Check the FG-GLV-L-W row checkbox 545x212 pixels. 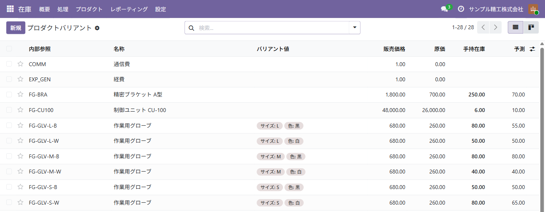click(x=9, y=141)
